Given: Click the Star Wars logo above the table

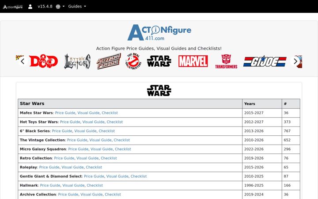Looking at the screenshot, I should [x=159, y=91].
